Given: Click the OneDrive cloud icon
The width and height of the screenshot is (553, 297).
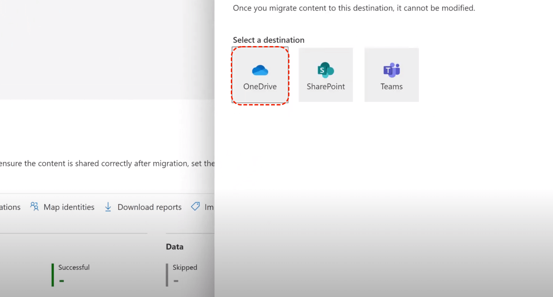Looking at the screenshot, I should pyautogui.click(x=260, y=70).
